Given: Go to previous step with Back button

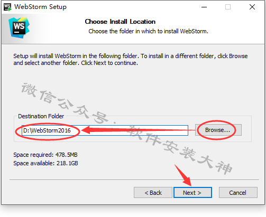Looking at the screenshot, I should click(153, 193).
